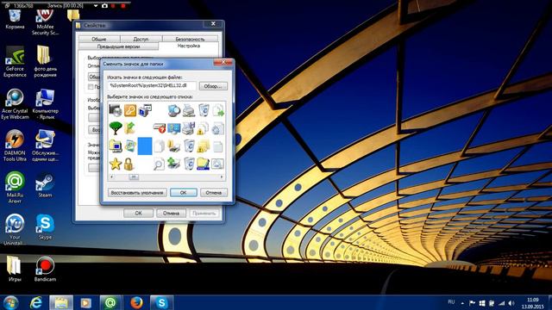Choose the document with green arrow icon
Viewport: 552px width, 310px height.
pyautogui.click(x=218, y=110)
